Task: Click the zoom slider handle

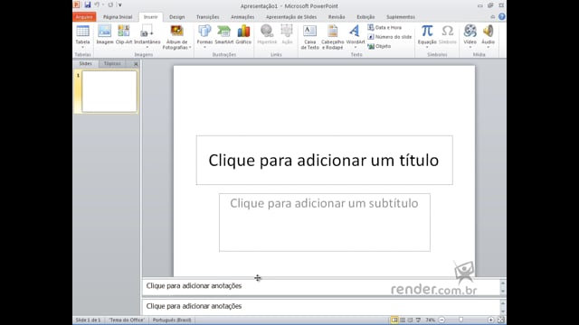Action: pyautogui.click(x=460, y=320)
